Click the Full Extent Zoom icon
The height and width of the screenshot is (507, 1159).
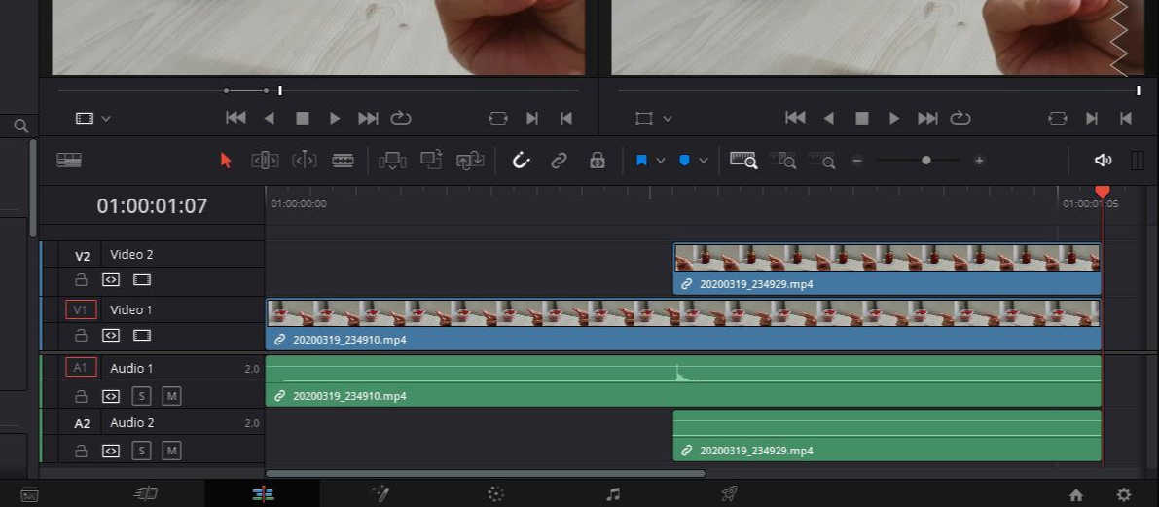tap(743, 161)
